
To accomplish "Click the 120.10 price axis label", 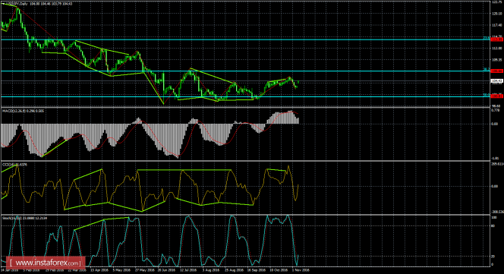I will [x=497, y=14].
